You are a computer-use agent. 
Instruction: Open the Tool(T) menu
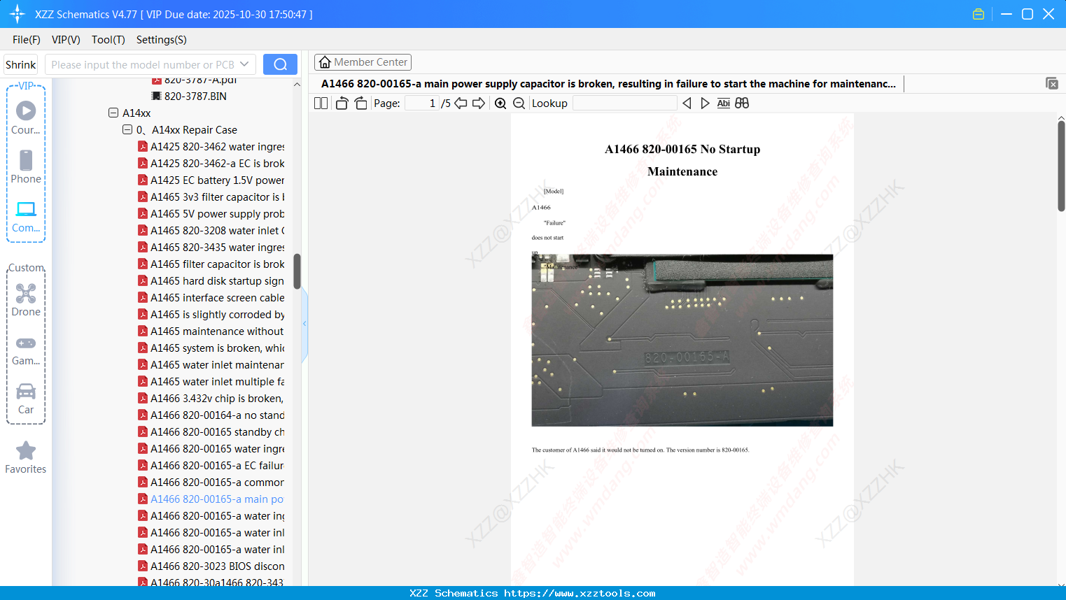coord(108,40)
